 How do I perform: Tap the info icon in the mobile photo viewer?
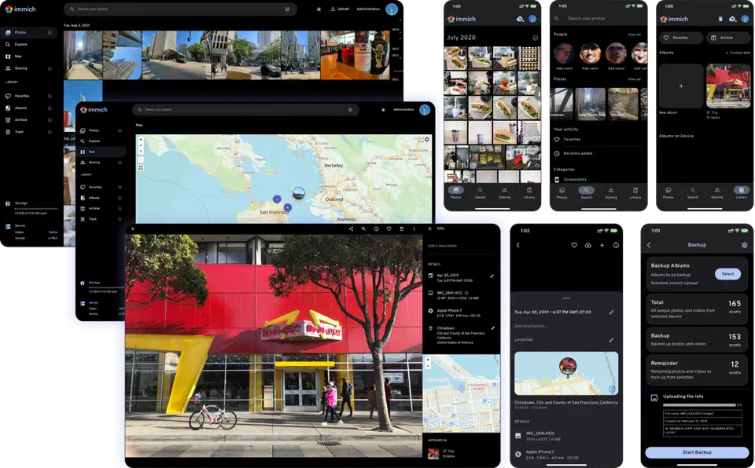pos(616,245)
